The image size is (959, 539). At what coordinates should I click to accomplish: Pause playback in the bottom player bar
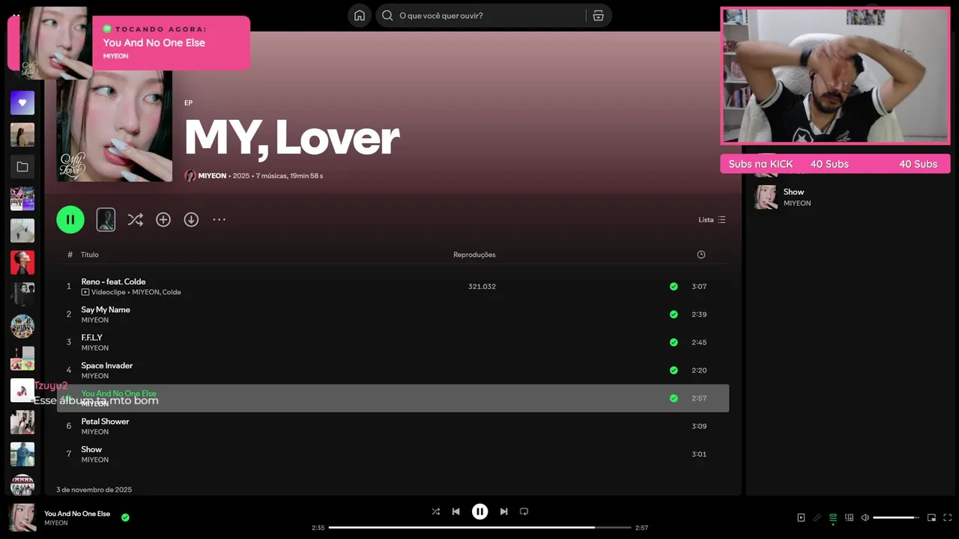click(x=479, y=511)
